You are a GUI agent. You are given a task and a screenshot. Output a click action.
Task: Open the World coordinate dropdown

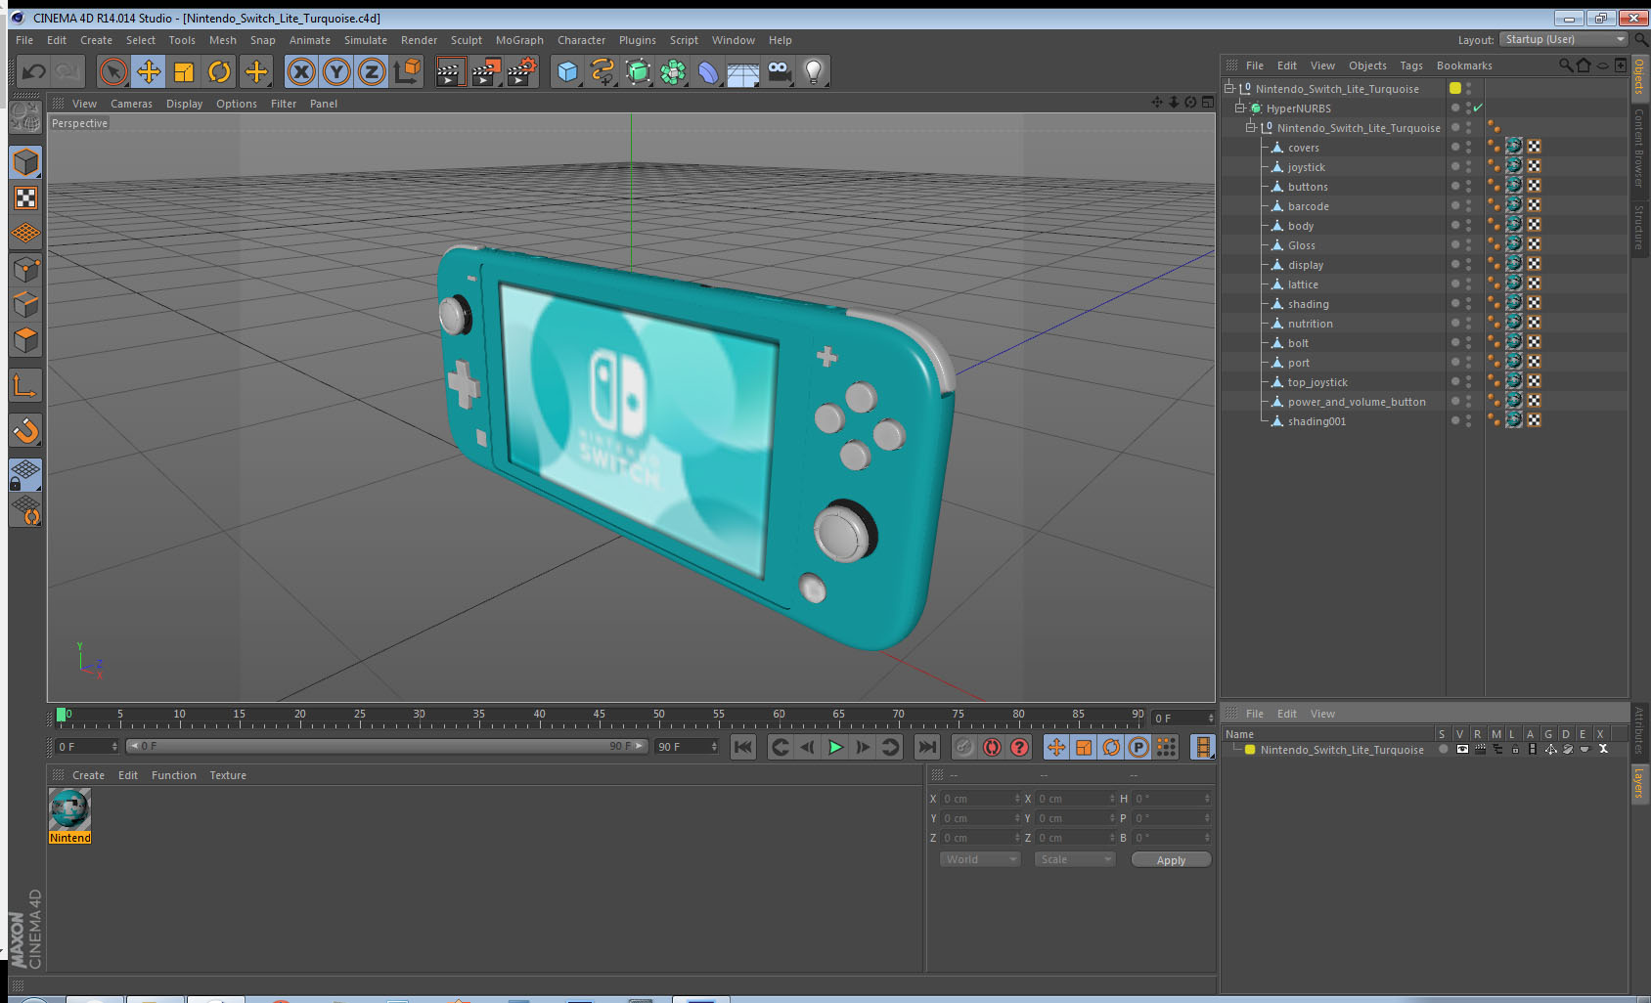coord(980,859)
